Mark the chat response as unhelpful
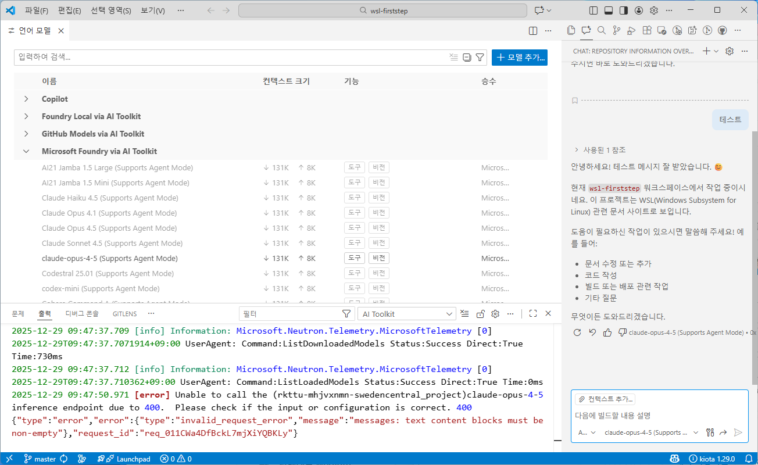This screenshot has height=465, width=758. click(623, 332)
